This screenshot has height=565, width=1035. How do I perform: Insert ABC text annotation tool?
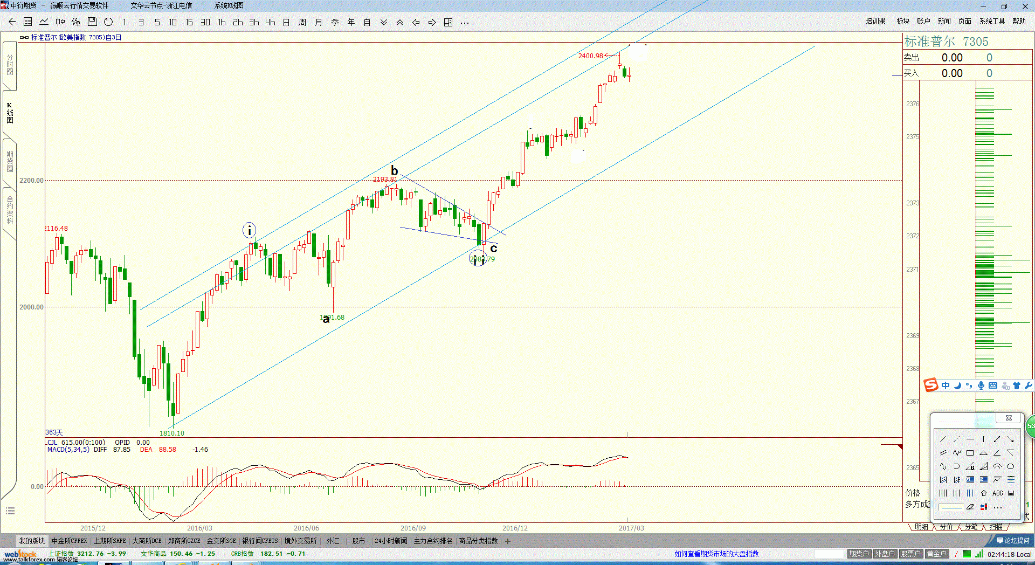coord(997,493)
